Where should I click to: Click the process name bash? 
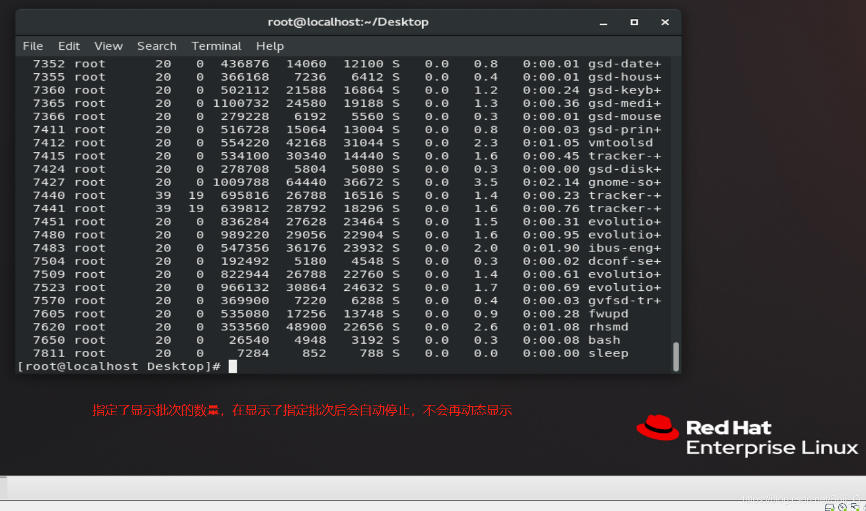click(604, 340)
